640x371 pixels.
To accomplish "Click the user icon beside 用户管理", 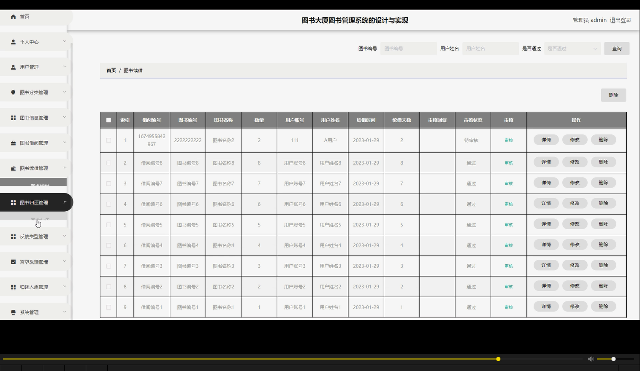I will [x=12, y=67].
